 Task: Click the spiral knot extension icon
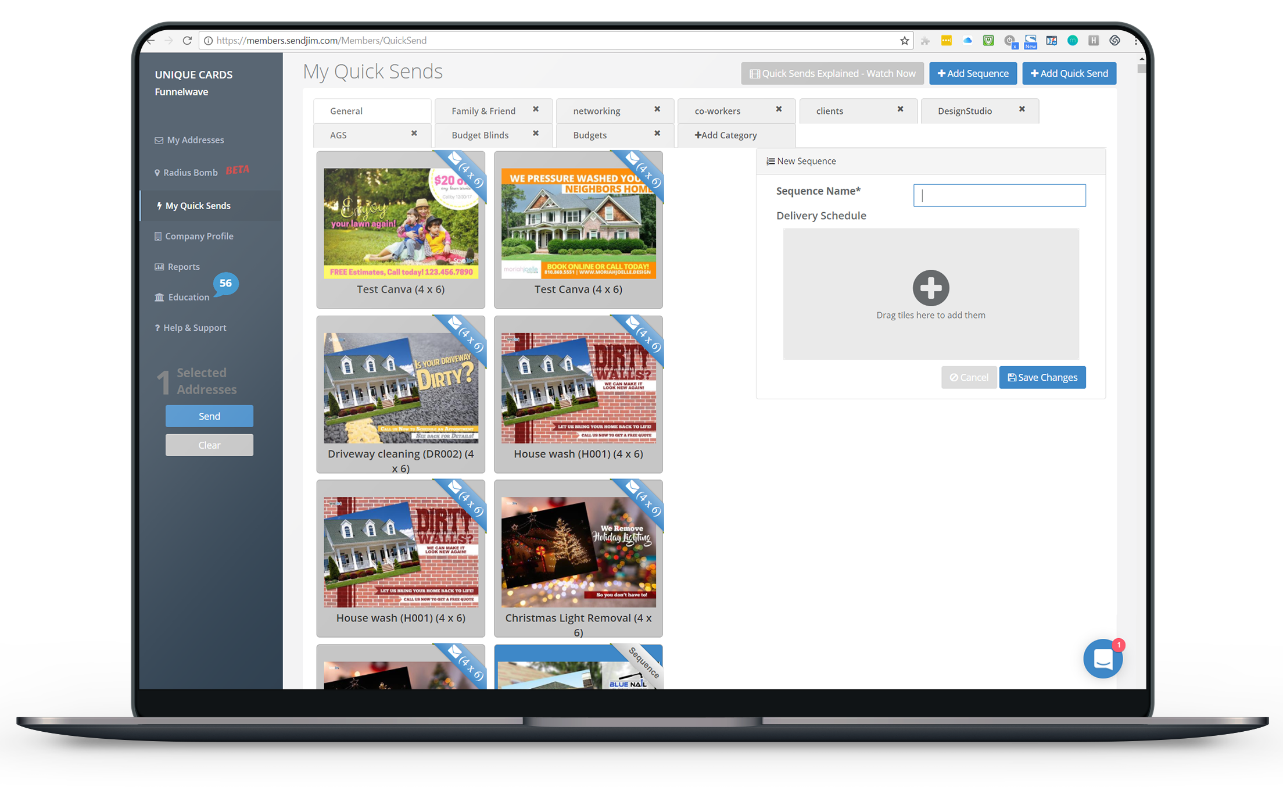tap(1114, 40)
